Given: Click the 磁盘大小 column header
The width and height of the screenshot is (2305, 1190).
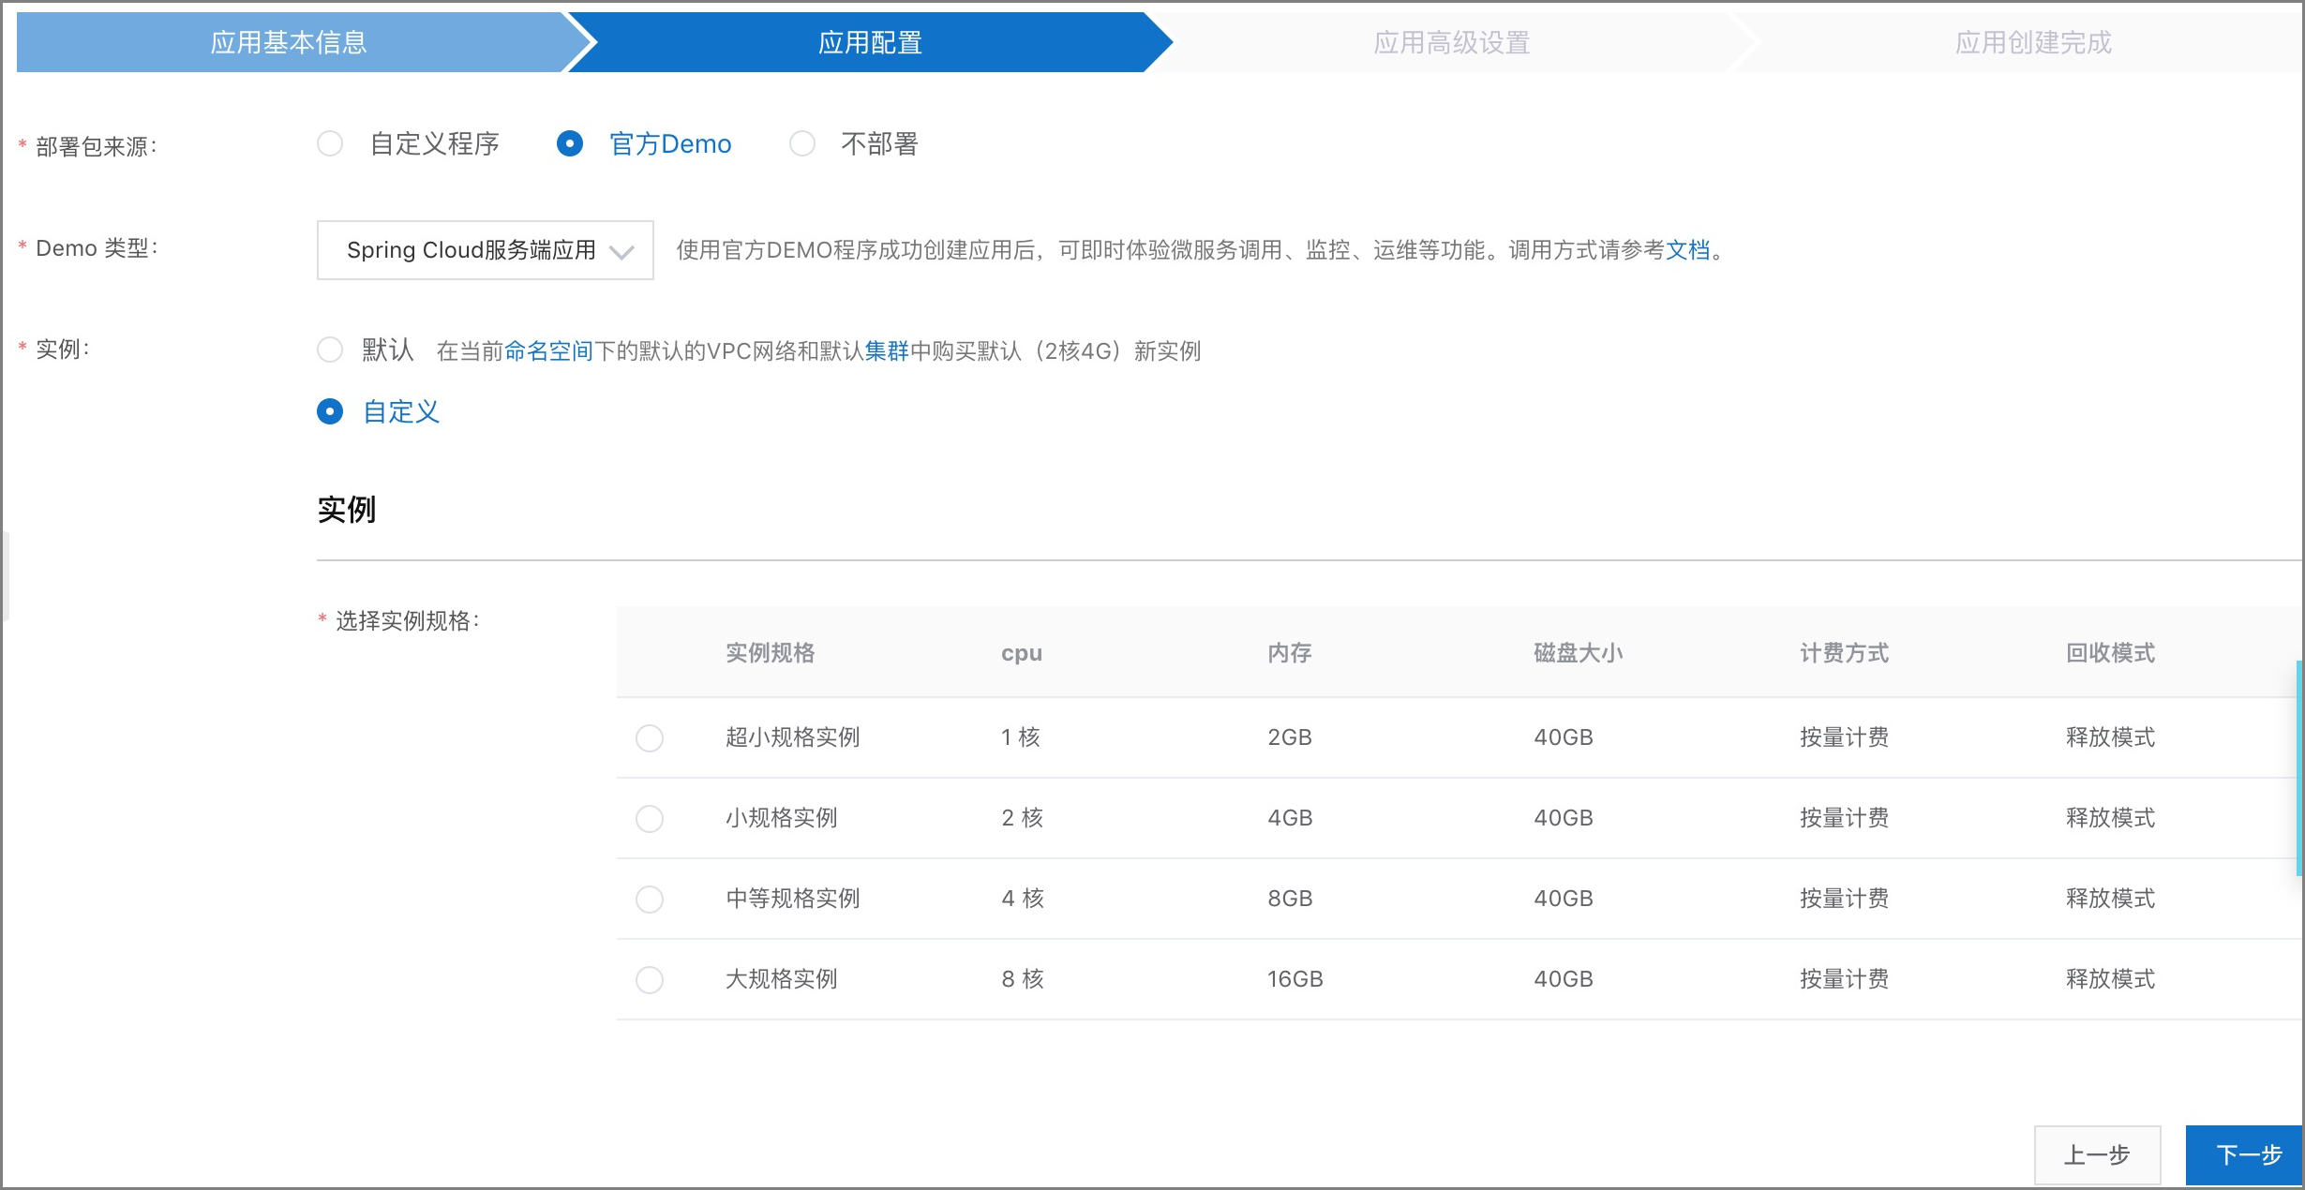Looking at the screenshot, I should [x=1579, y=653].
